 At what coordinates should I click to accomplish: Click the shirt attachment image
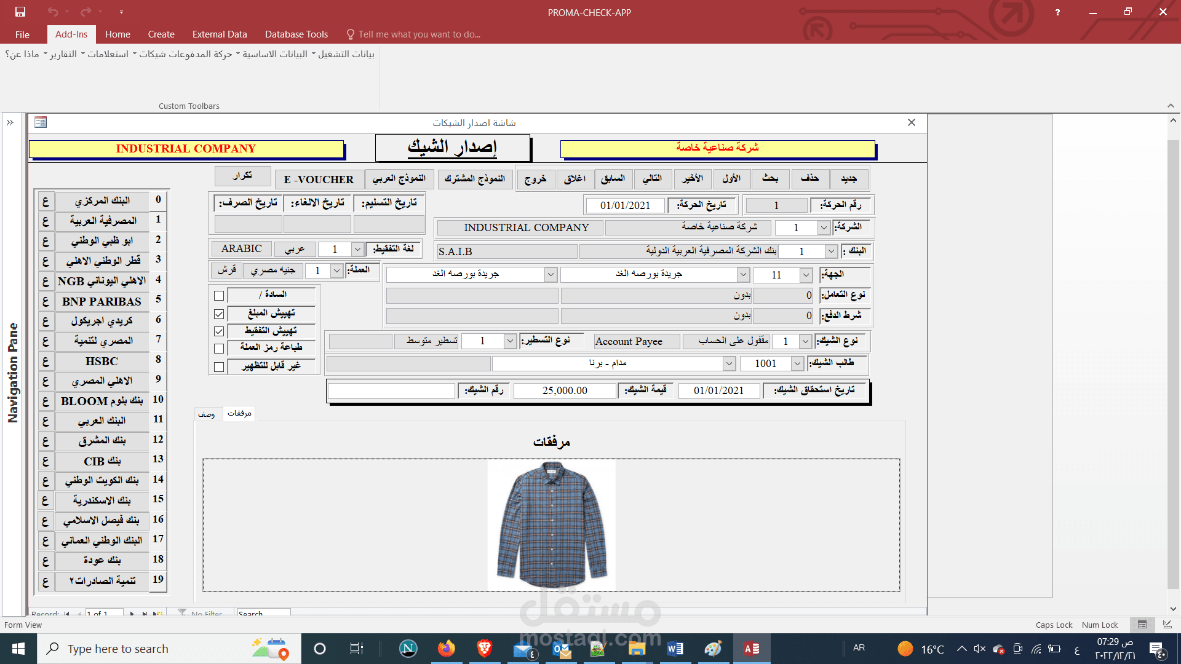(552, 525)
